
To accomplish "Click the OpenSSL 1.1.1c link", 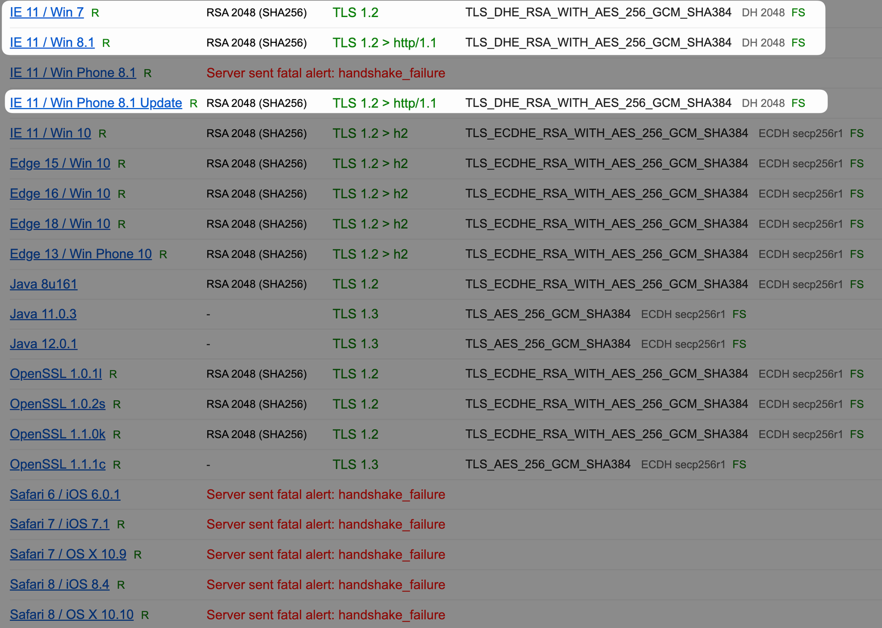I will pyautogui.click(x=57, y=464).
